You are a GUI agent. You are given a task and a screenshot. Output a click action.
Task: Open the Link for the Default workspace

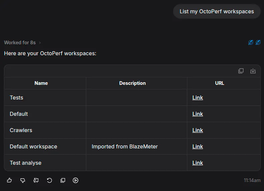click(197, 114)
